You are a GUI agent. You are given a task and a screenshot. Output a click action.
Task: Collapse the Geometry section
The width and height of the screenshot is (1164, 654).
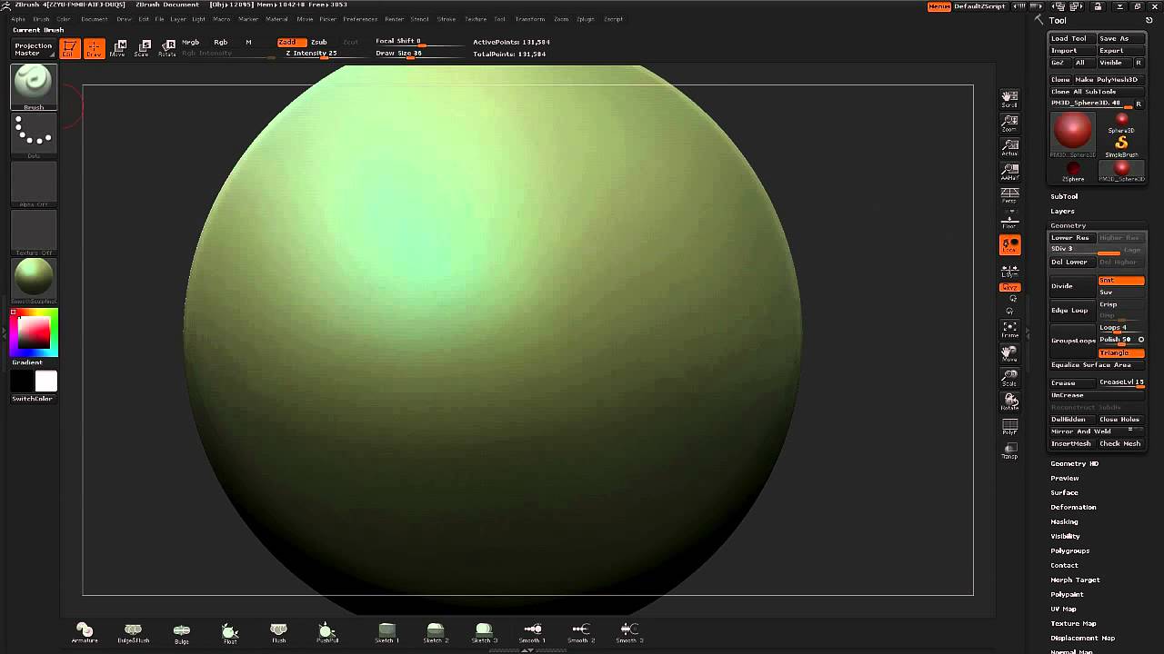pos(1069,225)
